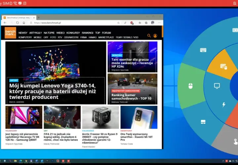Open Ranking kamer samochodowych TOP 10

pyautogui.click(x=132, y=97)
